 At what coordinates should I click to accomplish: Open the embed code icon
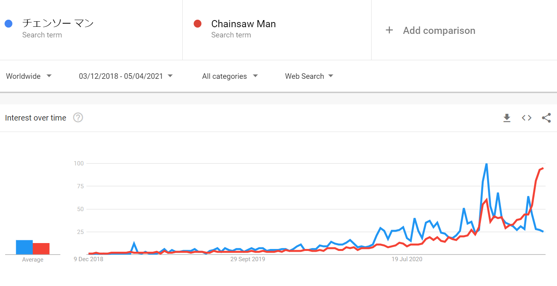pyautogui.click(x=527, y=118)
